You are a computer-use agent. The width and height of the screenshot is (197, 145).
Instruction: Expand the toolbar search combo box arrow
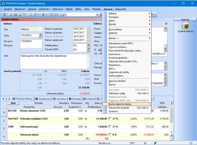(97, 15)
